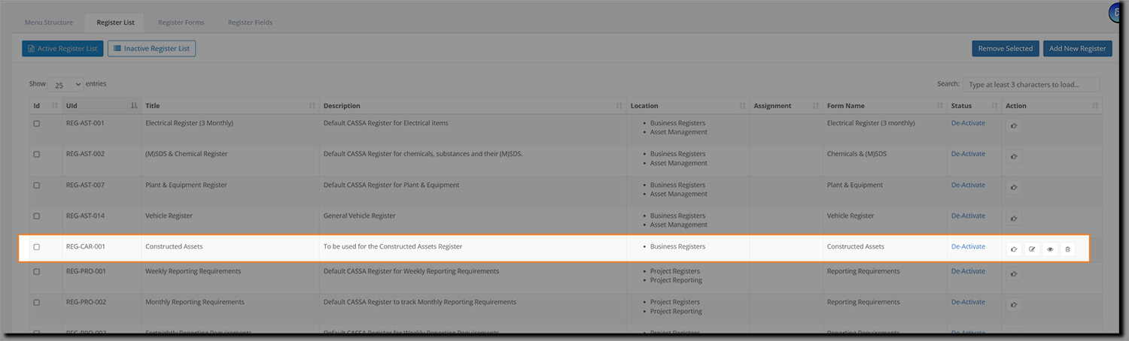
Task: View the Constructed Assets register via eye icon
Action: tap(1050, 249)
